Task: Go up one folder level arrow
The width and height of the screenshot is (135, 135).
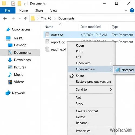Action: [26, 19]
